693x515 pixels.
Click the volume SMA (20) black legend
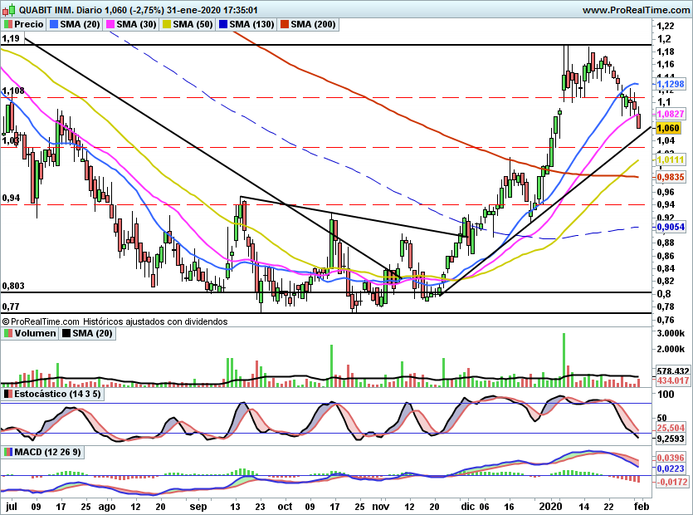pos(87,333)
